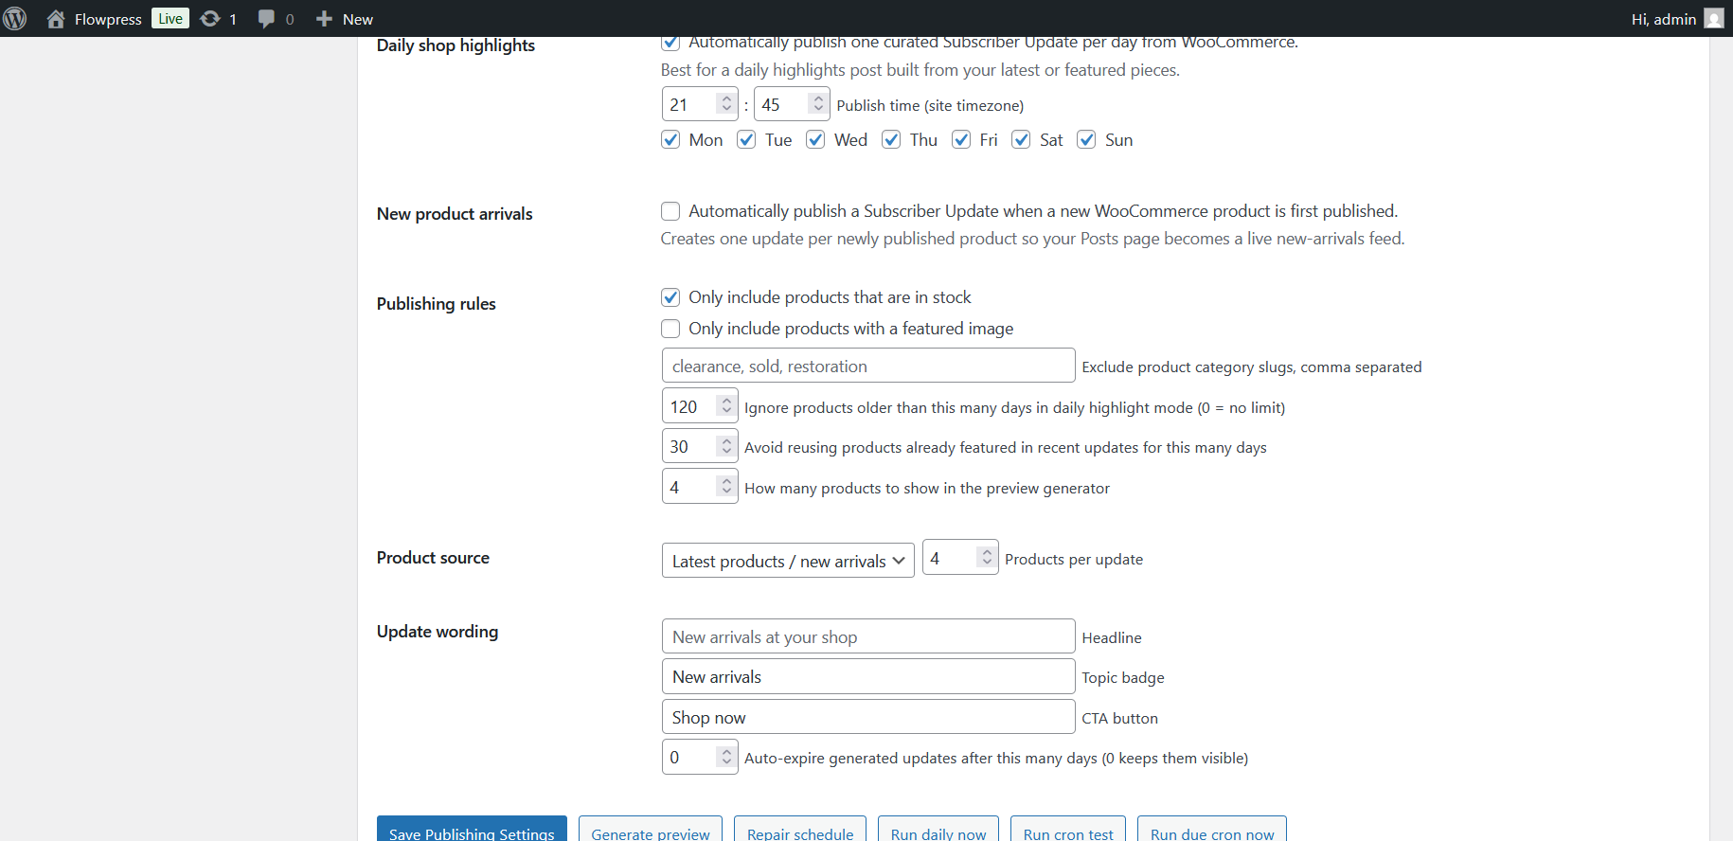The image size is (1733, 841).
Task: Open the WordPress logo menu
Action: pyautogui.click(x=15, y=19)
